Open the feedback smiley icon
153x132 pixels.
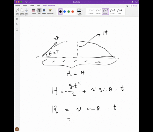tap(136, 2)
